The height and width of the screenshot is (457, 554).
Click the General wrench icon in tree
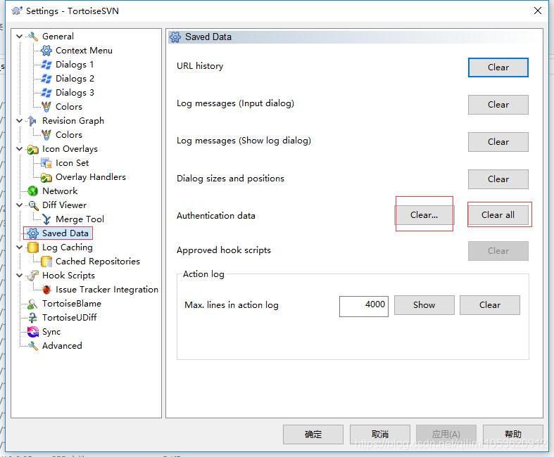point(33,37)
